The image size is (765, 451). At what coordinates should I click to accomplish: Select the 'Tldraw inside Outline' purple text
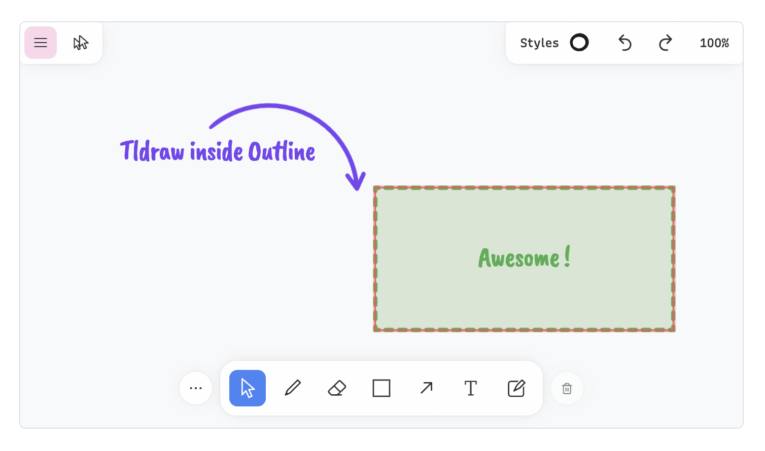click(217, 152)
